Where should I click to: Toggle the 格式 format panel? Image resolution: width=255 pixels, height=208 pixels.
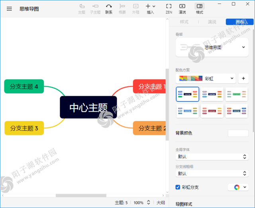click(x=200, y=9)
